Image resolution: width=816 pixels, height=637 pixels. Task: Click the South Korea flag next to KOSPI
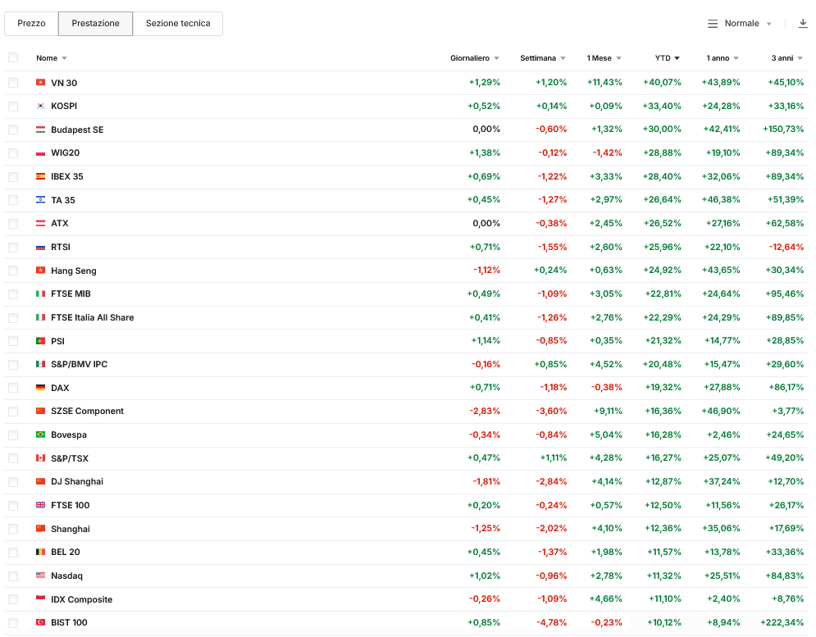pos(40,107)
